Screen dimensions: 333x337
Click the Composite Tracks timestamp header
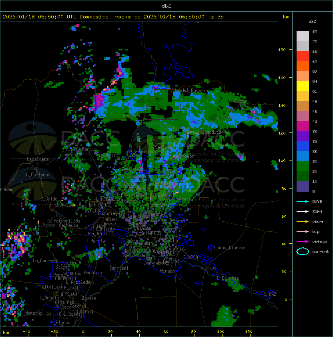[113, 17]
